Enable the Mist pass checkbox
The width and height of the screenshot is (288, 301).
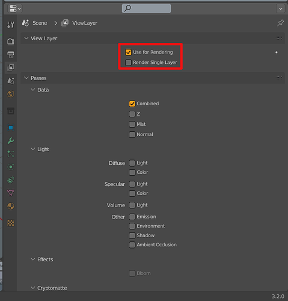132,124
